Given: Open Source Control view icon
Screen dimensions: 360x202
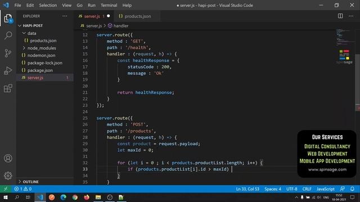Looking at the screenshot, I should point(8,53).
